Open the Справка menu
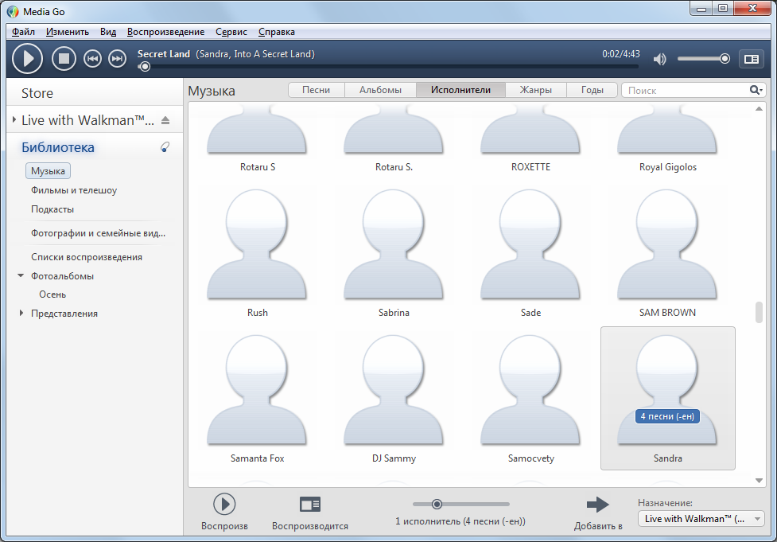777x542 pixels. point(277,32)
